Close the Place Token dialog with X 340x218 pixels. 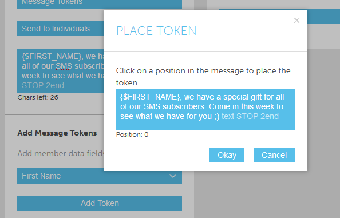click(296, 21)
